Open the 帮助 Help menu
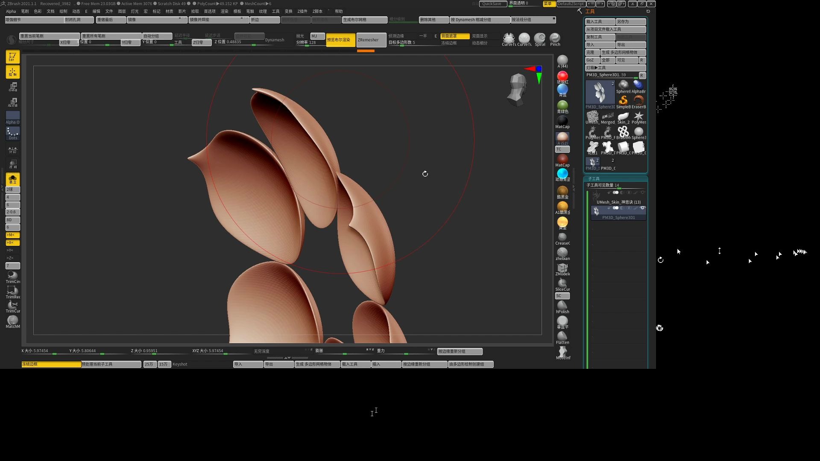 pos(339,11)
